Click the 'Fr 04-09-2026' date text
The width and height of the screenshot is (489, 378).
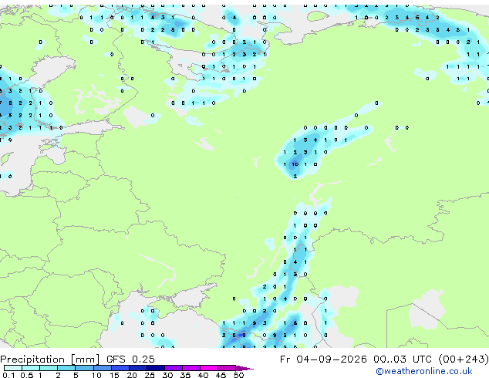pos(323,359)
